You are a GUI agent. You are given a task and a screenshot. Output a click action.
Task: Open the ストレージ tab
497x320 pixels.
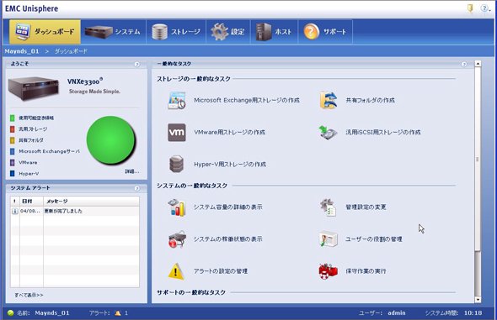coord(176,32)
